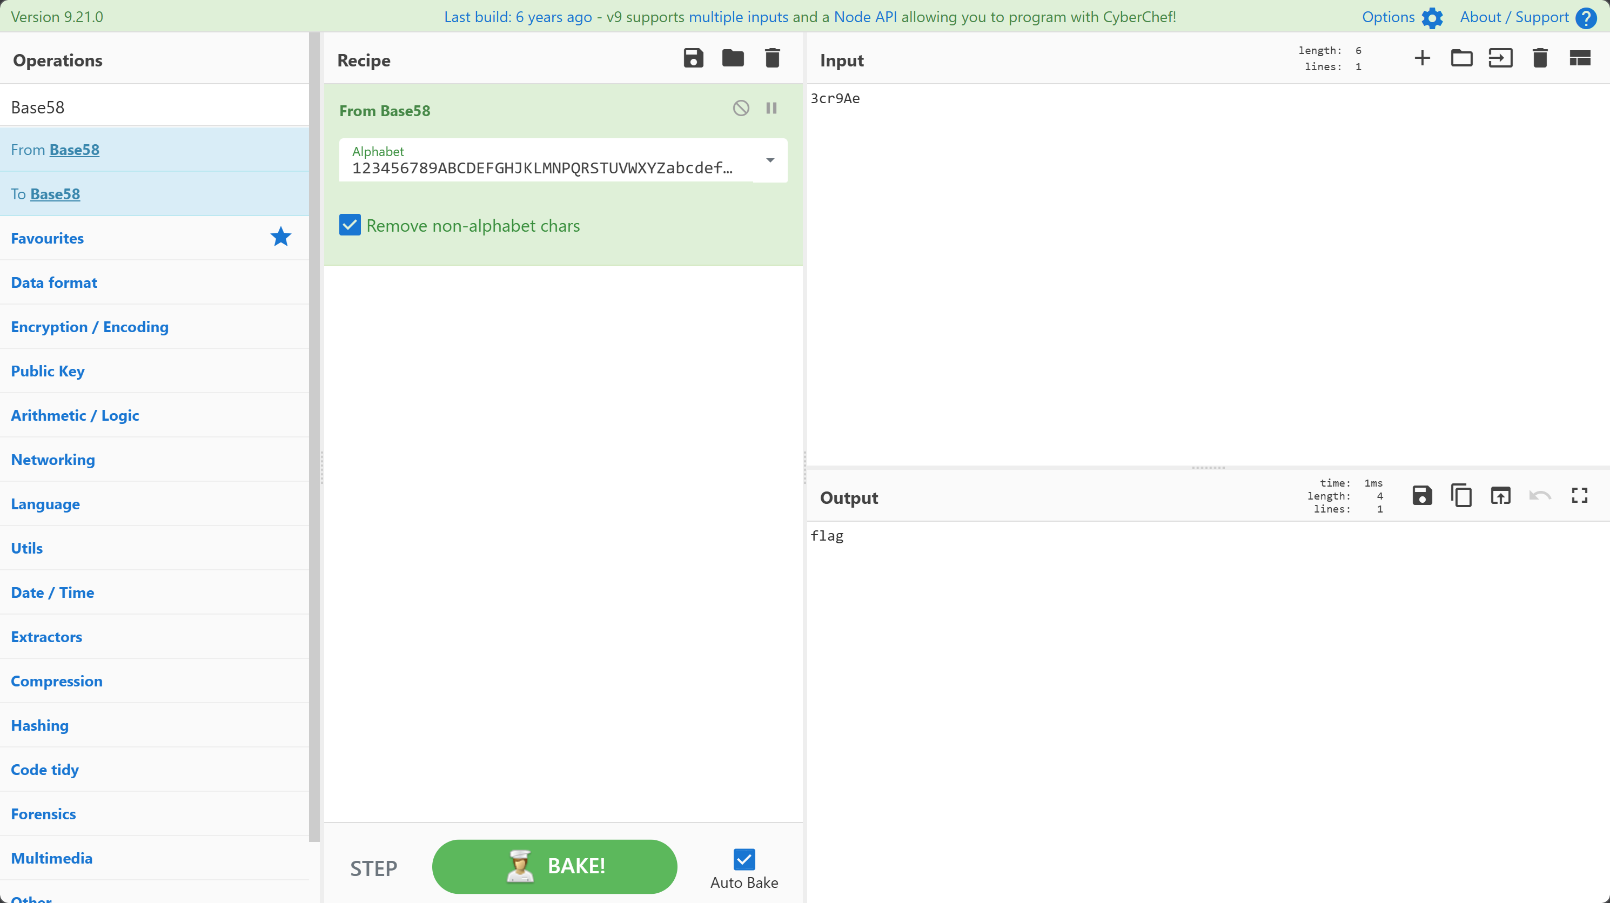
Task: Select the Encryption / Encoding category
Action: [x=89, y=327]
